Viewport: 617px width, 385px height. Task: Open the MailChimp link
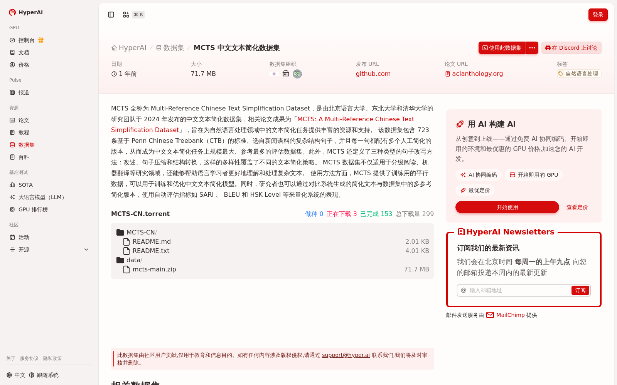[510, 315]
